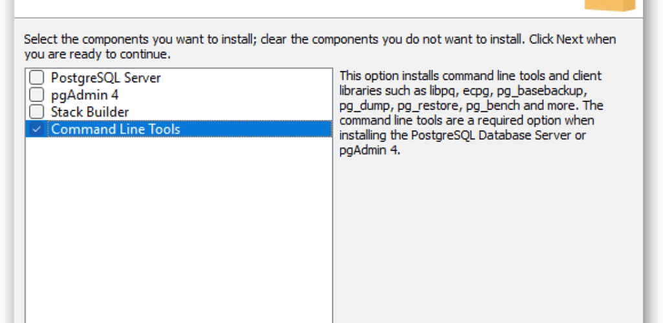Viewport: 663px width, 323px height.
Task: Click blue highlight right of Command Line Tools
Action: click(256, 129)
